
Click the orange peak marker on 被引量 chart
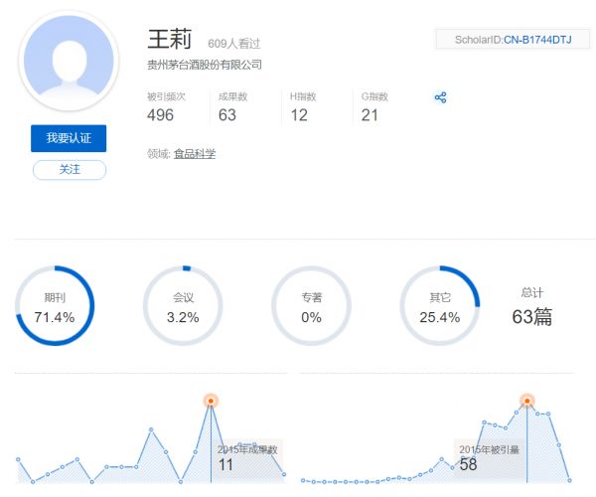pos(527,402)
